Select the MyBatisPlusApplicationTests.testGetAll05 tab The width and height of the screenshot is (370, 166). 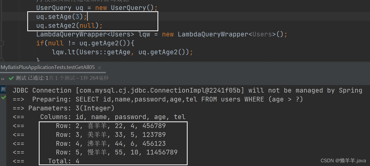coord(48,67)
